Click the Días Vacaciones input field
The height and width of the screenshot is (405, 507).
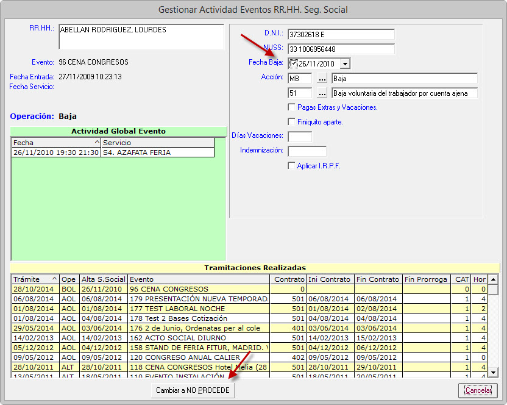point(300,137)
